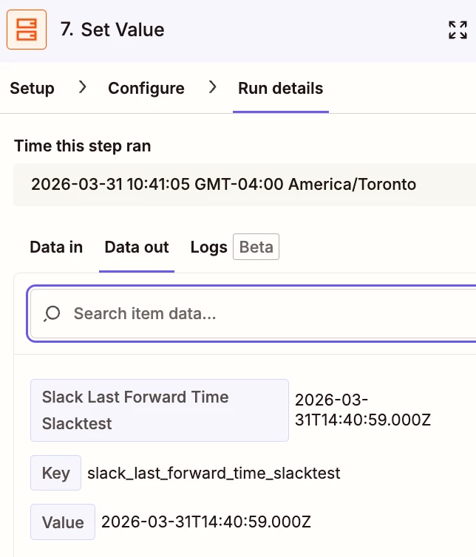476x557 pixels.
Task: Open the Setup tab
Action: click(32, 88)
